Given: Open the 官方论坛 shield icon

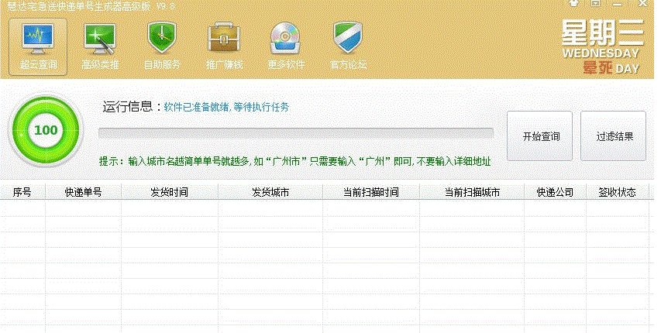Looking at the screenshot, I should [348, 46].
